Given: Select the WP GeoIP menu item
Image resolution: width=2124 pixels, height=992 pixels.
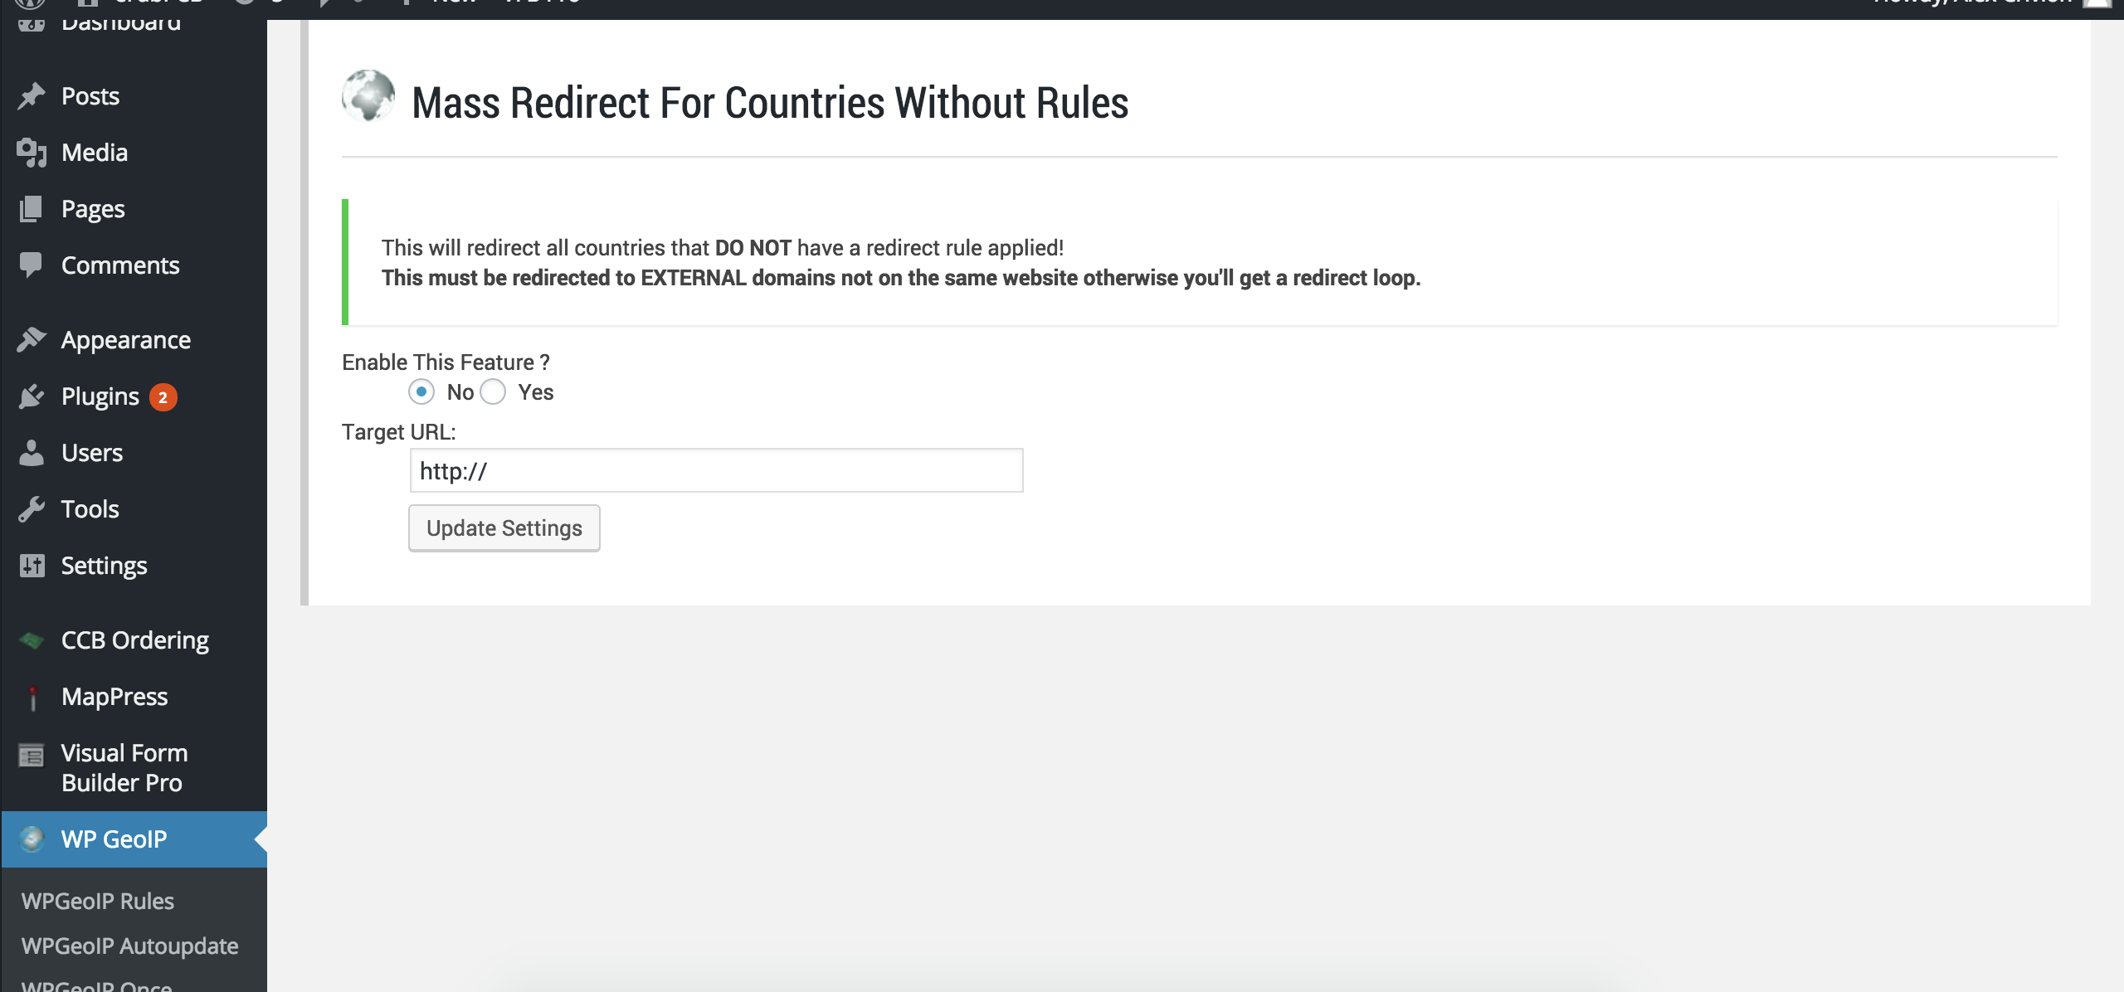Looking at the screenshot, I should tap(114, 839).
